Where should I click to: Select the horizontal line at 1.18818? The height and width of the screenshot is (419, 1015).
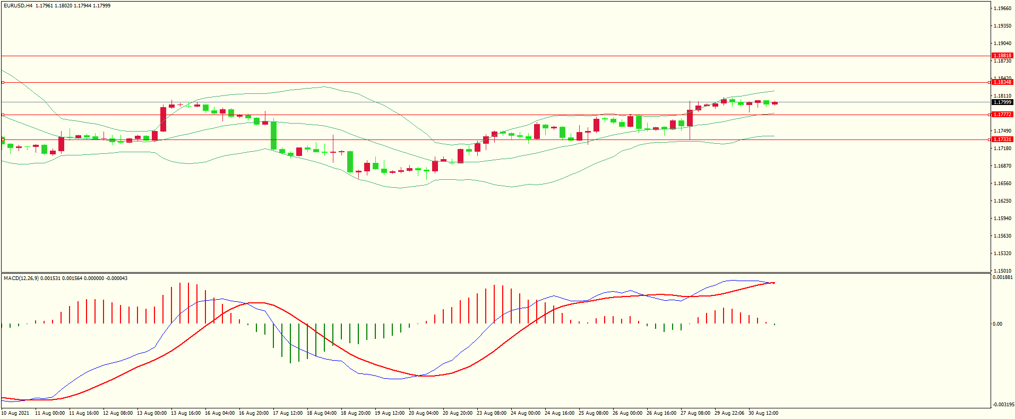[496, 56]
